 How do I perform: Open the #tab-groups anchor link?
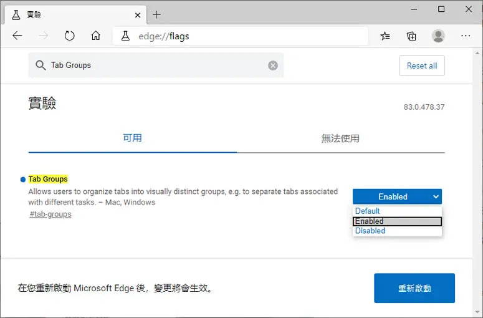(50, 214)
